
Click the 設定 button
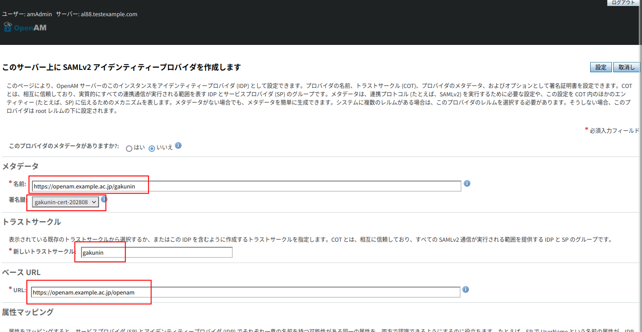click(x=600, y=67)
